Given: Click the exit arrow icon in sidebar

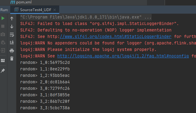Looking at the screenshot, I should coord(3,50).
